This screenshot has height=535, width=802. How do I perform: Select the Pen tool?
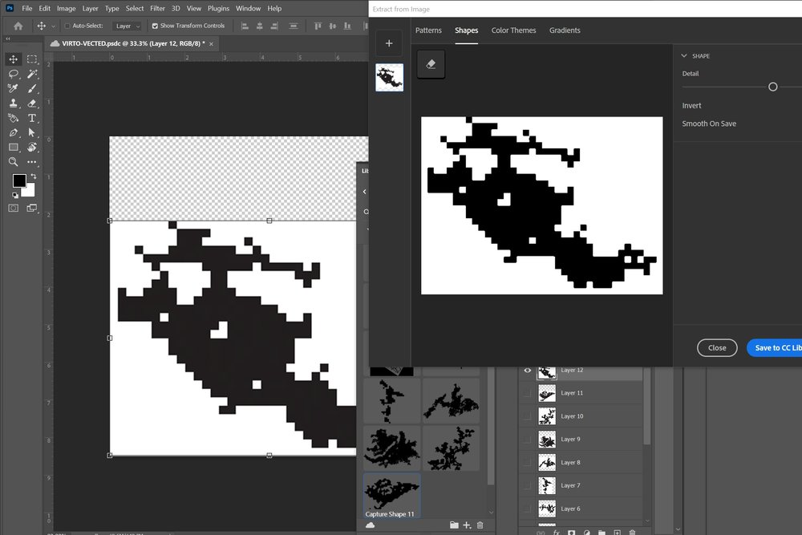pos(14,132)
